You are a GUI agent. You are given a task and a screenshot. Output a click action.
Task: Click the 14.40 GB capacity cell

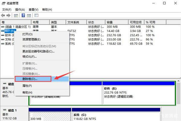coord(113,31)
